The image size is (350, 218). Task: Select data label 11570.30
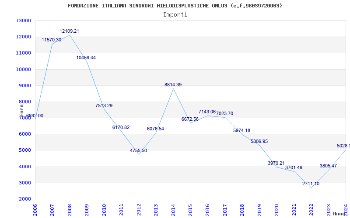point(52,40)
